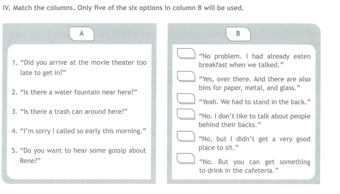Click the text "bins for paper, metal, and glass."
Screen dimensions: 340x194
[249, 88]
